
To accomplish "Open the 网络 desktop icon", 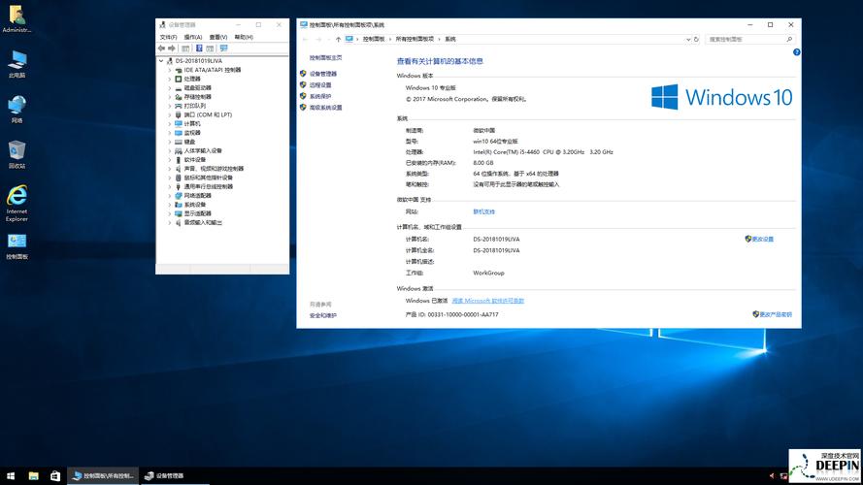I will (x=17, y=109).
